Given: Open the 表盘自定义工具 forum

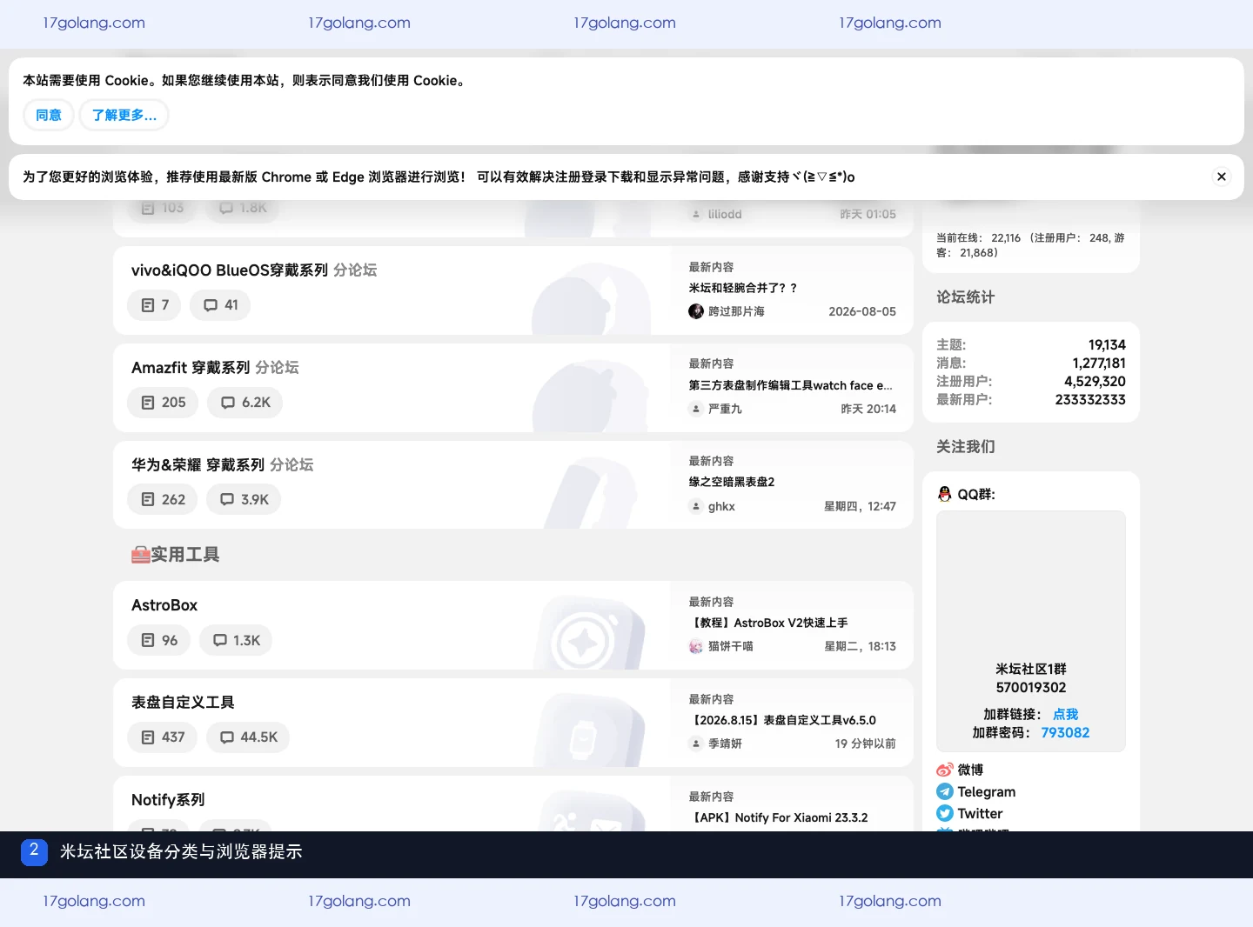Looking at the screenshot, I should tap(183, 703).
